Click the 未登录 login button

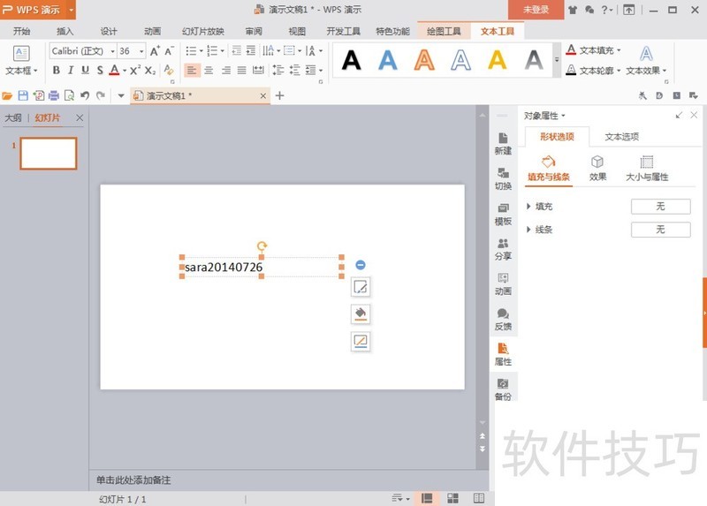coord(536,10)
